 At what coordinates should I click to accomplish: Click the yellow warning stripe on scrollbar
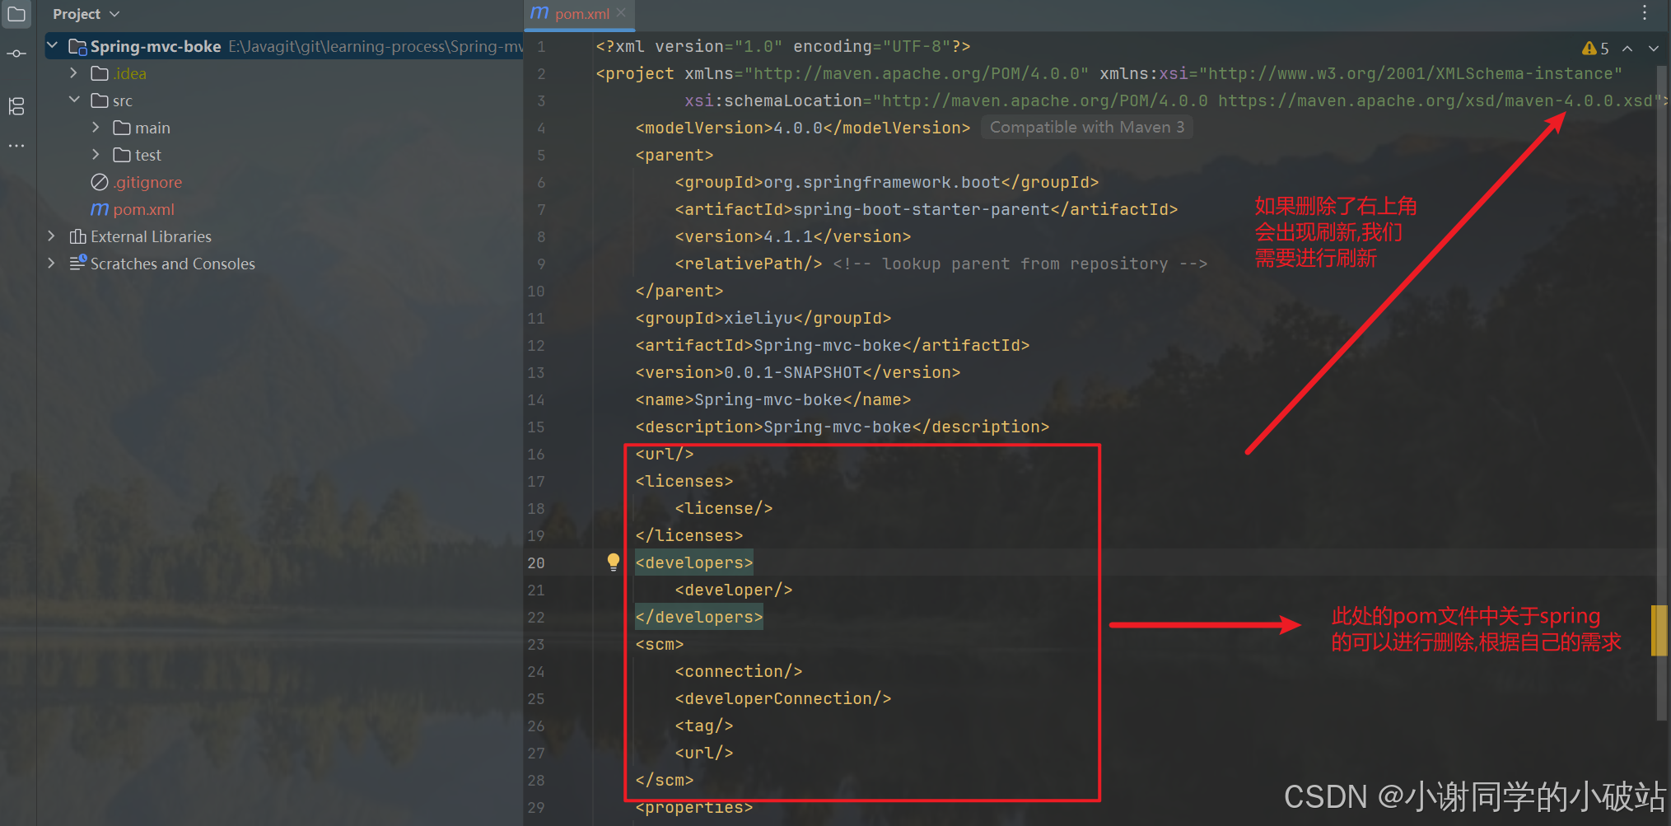pos(1659,630)
